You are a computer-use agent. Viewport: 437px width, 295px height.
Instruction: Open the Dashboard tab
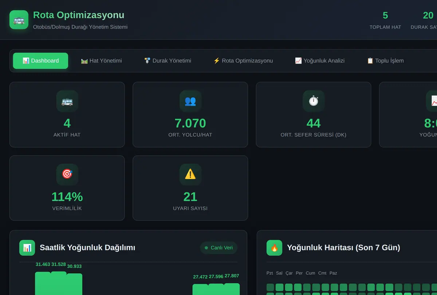[40, 61]
